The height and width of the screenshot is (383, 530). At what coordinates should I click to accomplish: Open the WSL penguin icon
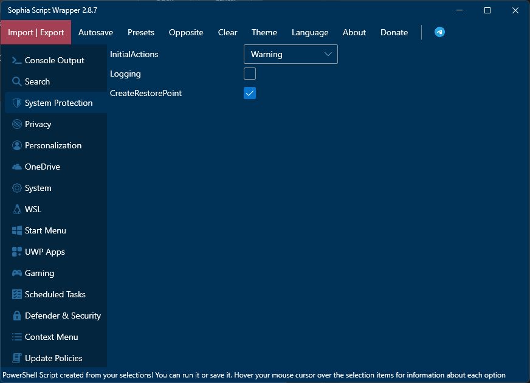tap(17, 209)
